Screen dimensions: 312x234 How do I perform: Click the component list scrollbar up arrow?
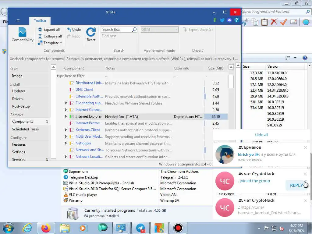click(231, 67)
